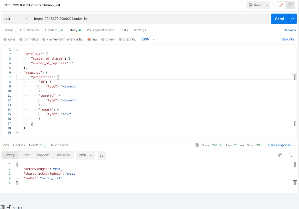299x209 pixels.
Task: Click the globe network icon
Action: coord(197,145)
